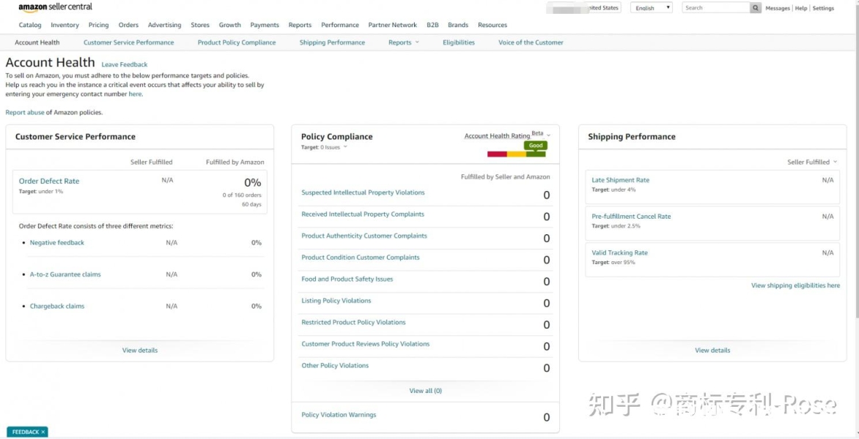The height and width of the screenshot is (439, 859).
Task: Click View details in Shipping Performance
Action: (x=712, y=350)
